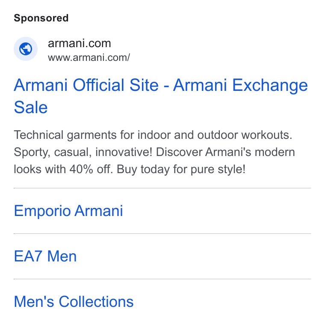The image size is (325, 324).
Task: Click the light-blue circle behind the globe
Action: (x=26, y=49)
